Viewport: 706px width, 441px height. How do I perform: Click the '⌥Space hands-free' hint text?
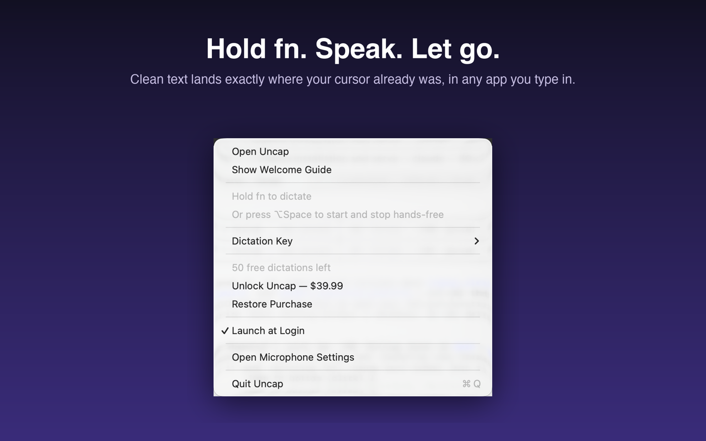tap(338, 215)
